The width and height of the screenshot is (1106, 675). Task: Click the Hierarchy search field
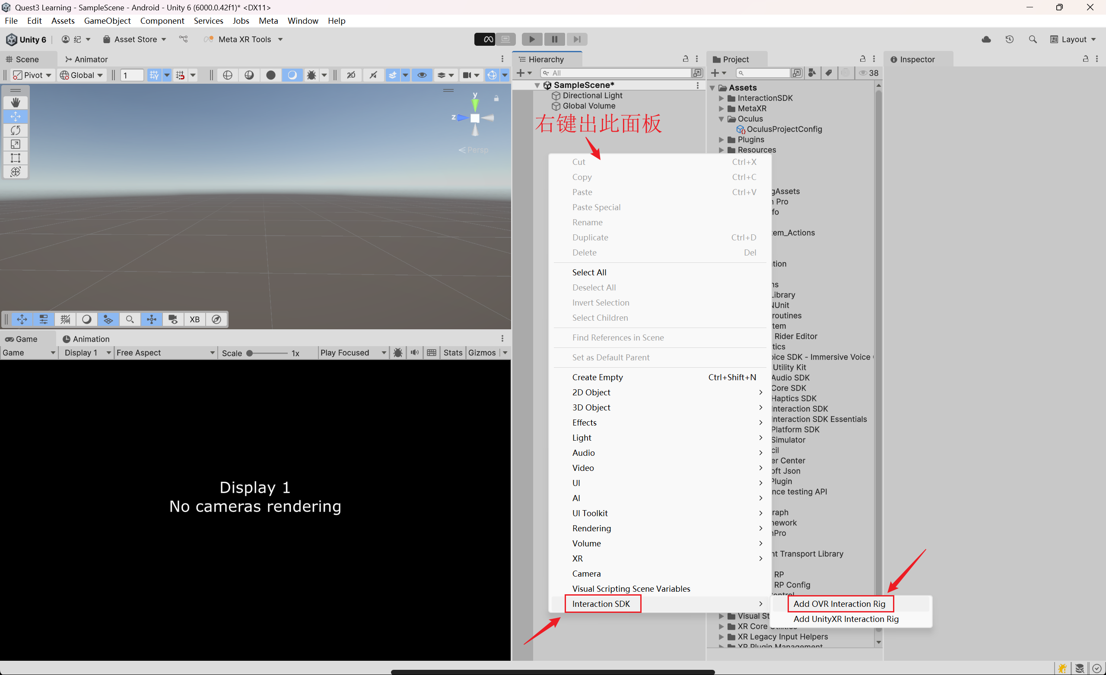(615, 73)
